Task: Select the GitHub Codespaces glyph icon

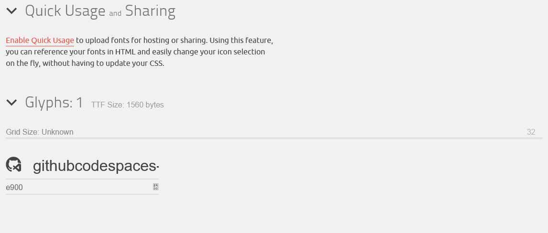Action: point(14,165)
